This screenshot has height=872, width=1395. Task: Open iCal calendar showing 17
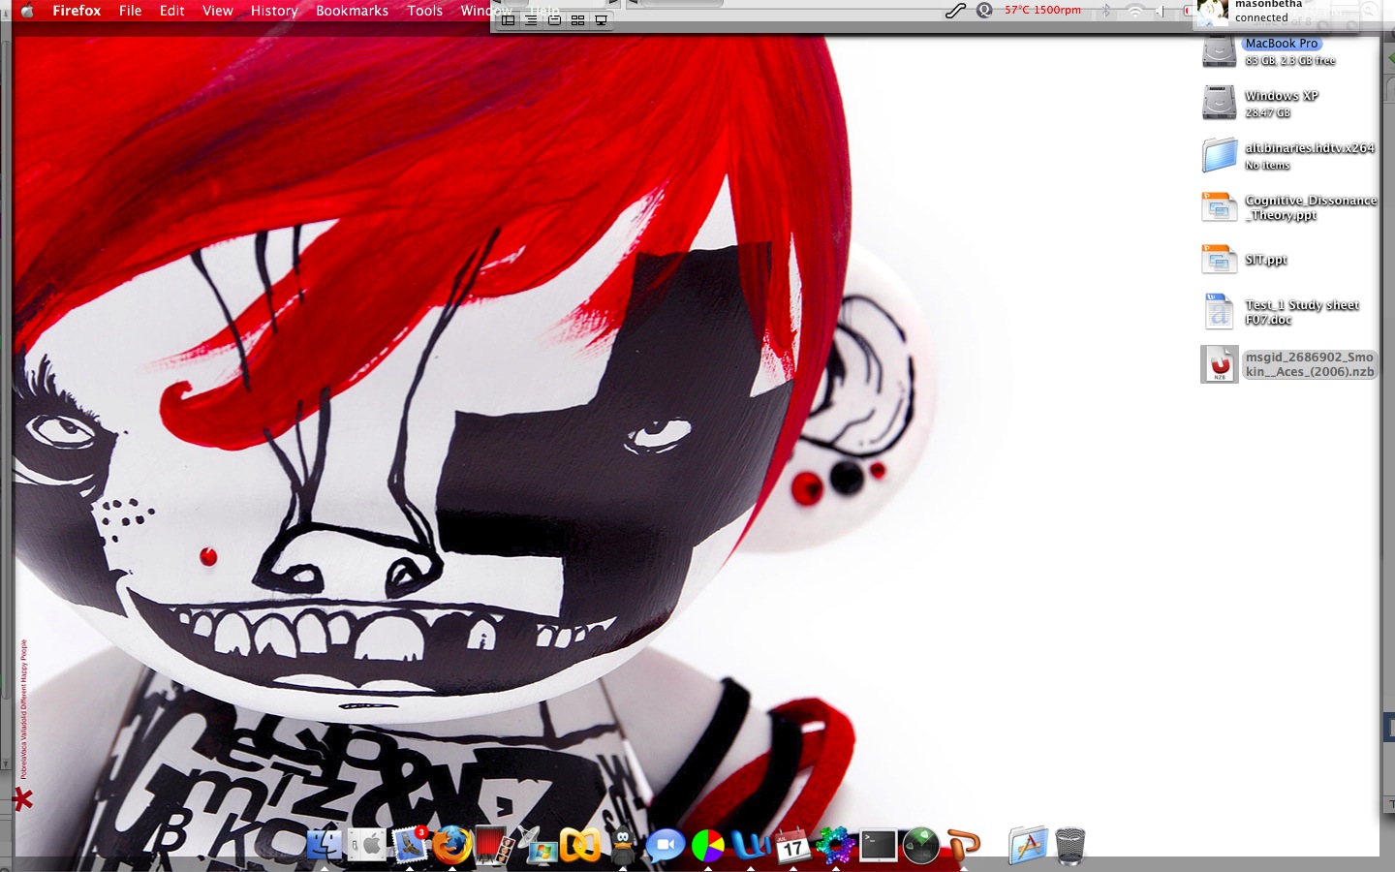coord(793,845)
